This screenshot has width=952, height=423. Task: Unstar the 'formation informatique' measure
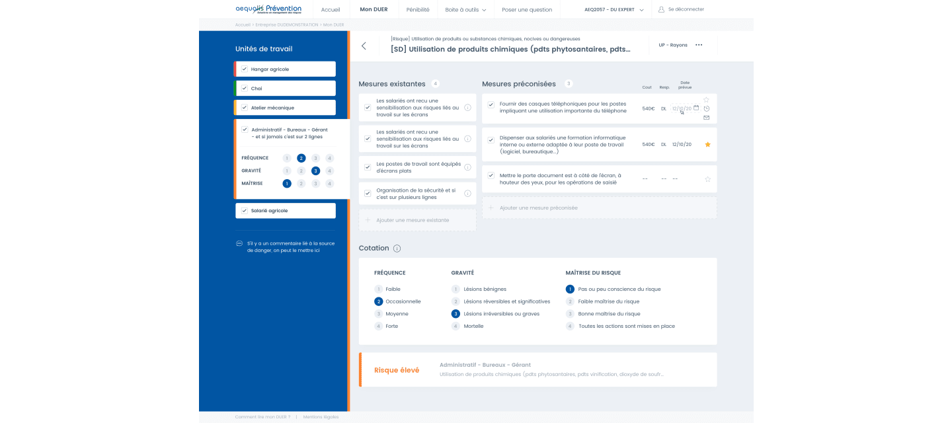click(x=707, y=144)
